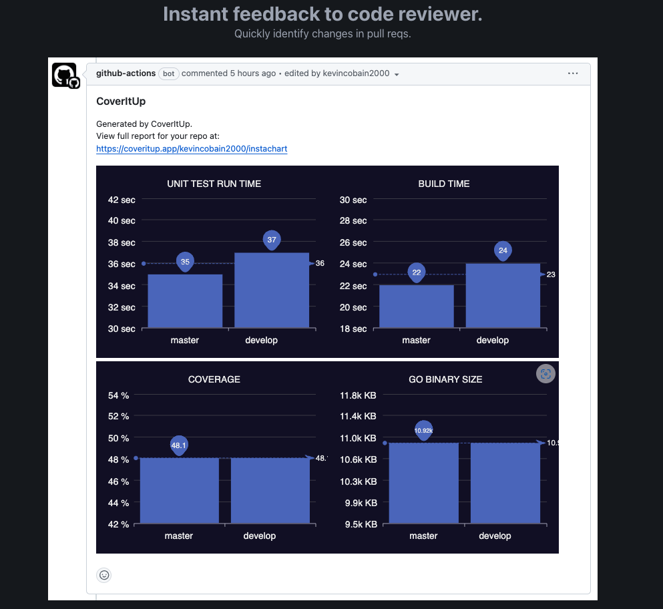Image resolution: width=663 pixels, height=609 pixels.
Task: Click the github-actions author name
Action: coord(126,73)
